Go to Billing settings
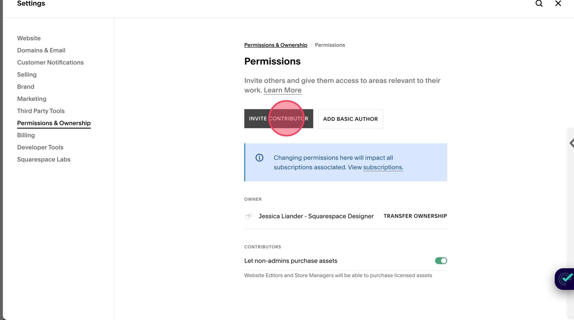574x320 pixels. [x=26, y=135]
